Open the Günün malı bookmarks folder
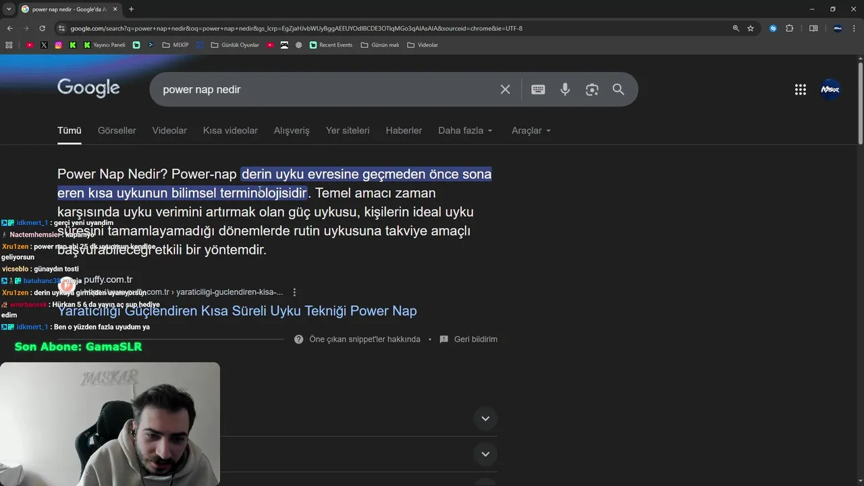864x486 pixels. click(x=380, y=45)
